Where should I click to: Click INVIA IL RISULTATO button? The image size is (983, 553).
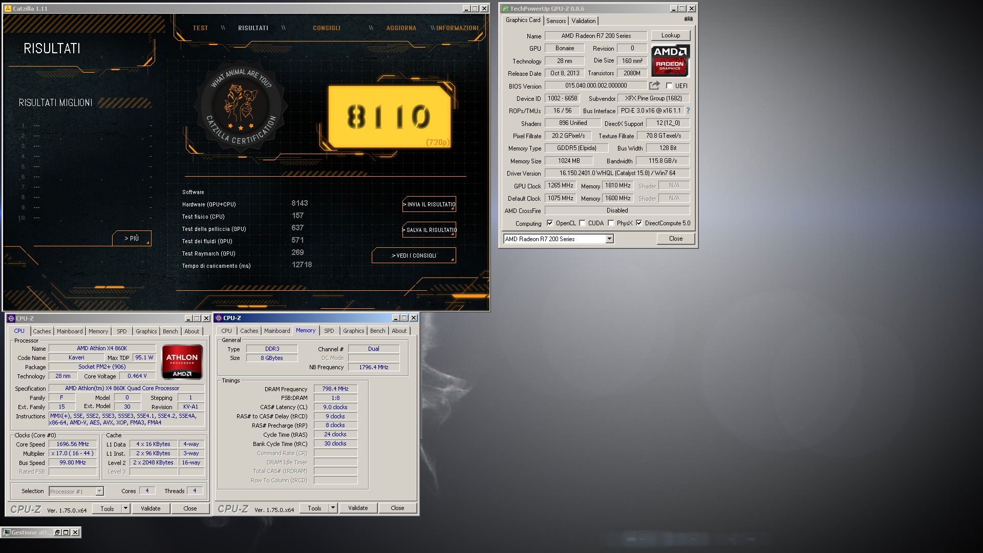click(429, 204)
